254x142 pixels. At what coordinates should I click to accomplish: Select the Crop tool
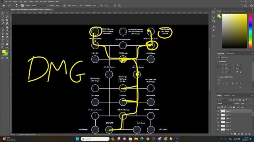(3, 20)
